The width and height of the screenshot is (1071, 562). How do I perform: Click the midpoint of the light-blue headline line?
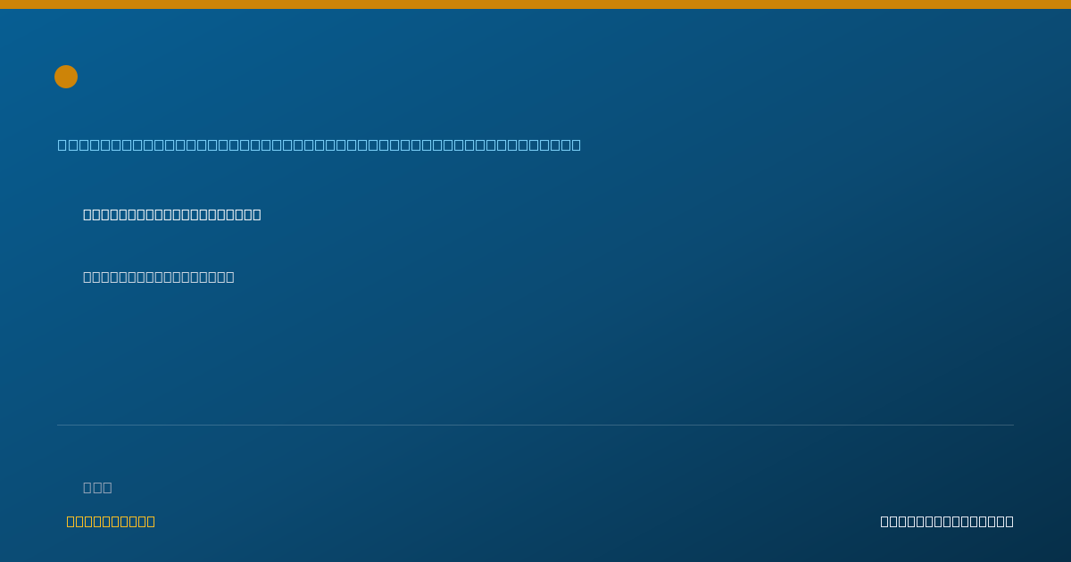(320, 145)
